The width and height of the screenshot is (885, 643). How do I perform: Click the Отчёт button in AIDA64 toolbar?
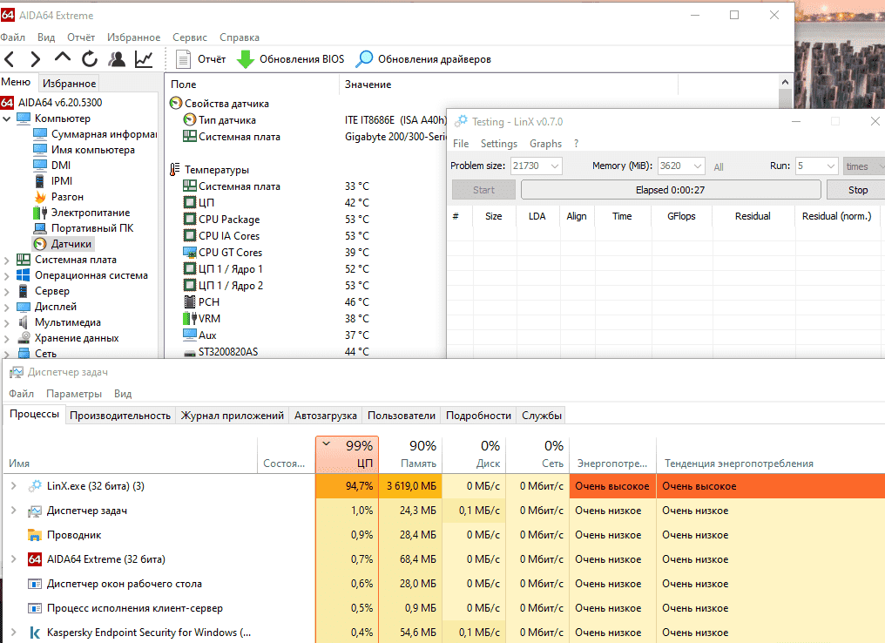[x=201, y=59]
